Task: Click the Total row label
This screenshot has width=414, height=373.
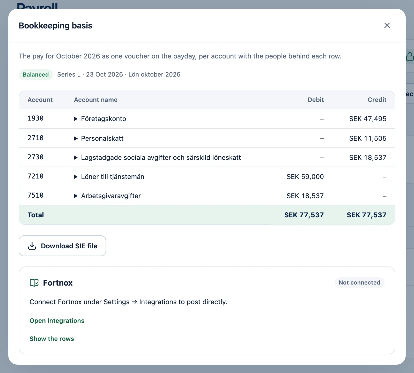Action: click(x=36, y=215)
